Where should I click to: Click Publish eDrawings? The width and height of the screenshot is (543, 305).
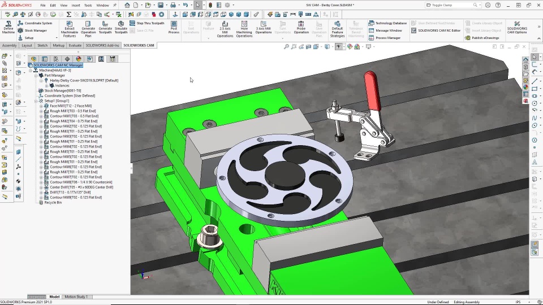click(x=482, y=38)
